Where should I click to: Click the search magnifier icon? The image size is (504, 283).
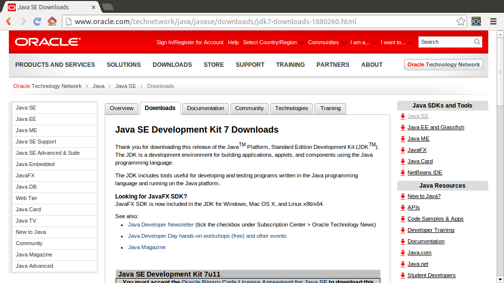(477, 42)
